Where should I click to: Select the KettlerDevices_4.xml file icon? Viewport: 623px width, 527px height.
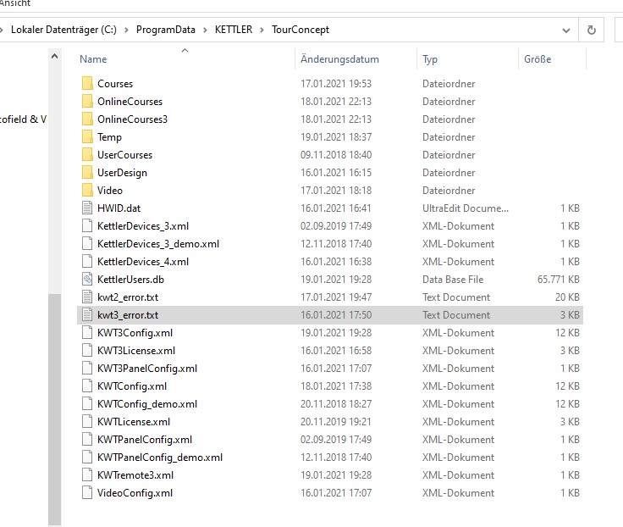pyautogui.click(x=87, y=261)
